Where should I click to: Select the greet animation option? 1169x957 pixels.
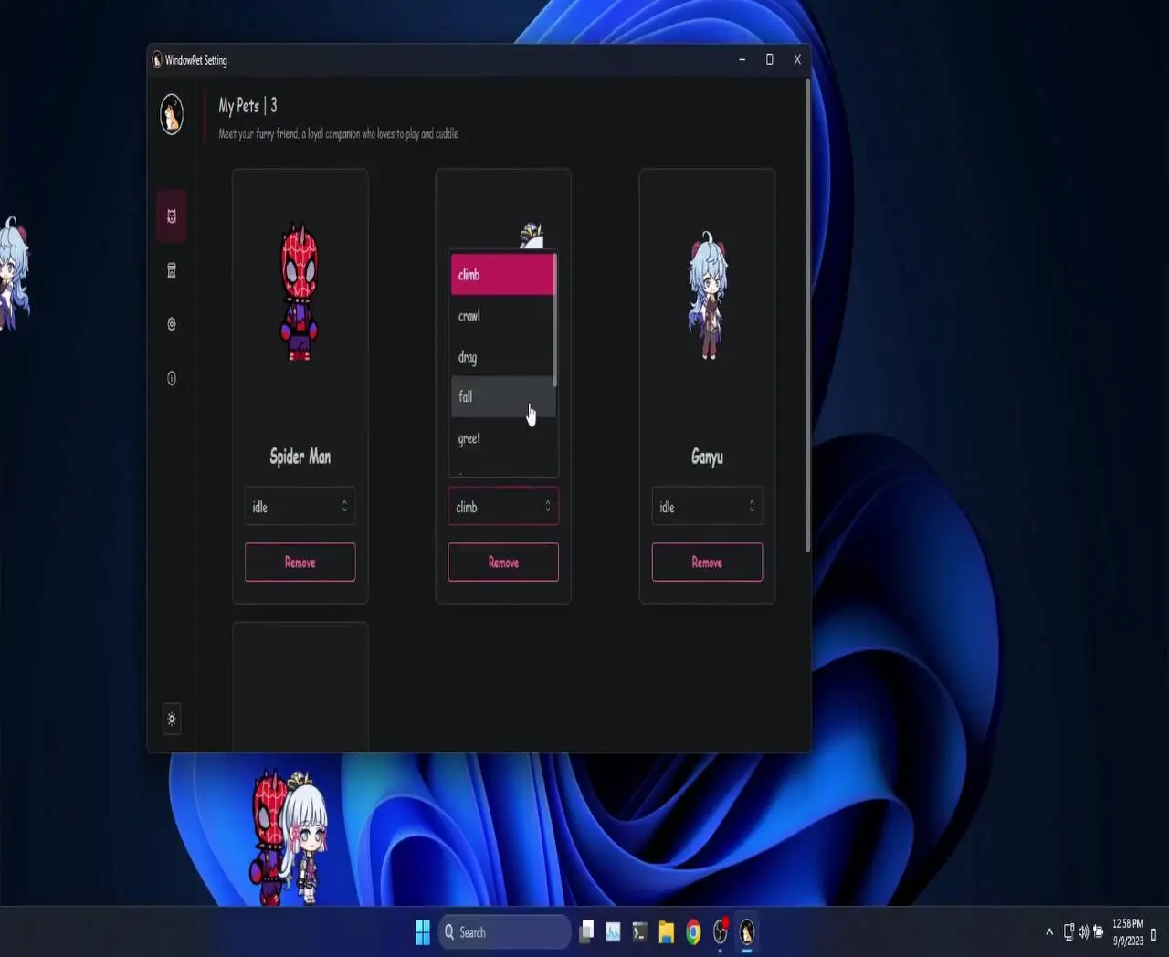coord(501,438)
